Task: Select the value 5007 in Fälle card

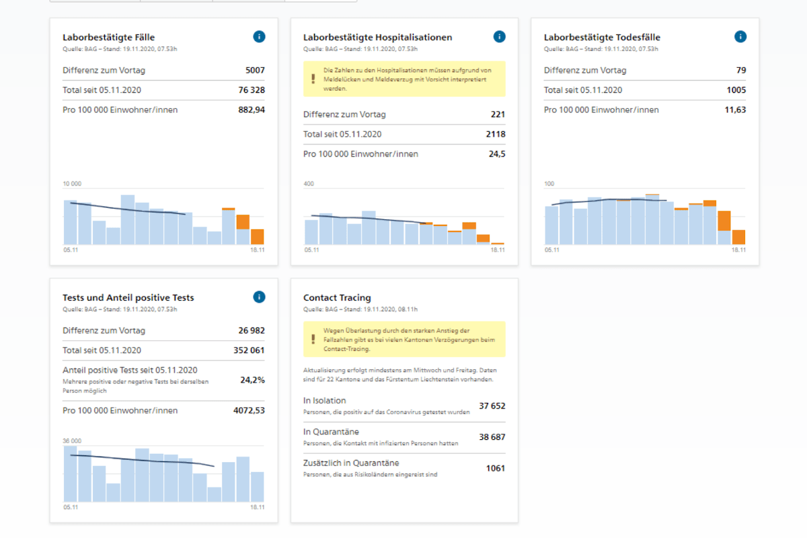Action: 256,70
